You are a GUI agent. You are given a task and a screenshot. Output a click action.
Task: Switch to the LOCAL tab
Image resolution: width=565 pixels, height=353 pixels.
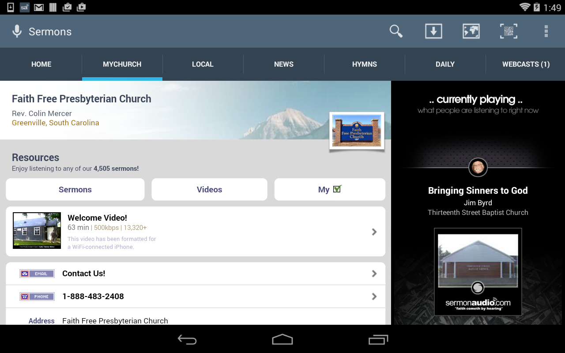[203, 64]
